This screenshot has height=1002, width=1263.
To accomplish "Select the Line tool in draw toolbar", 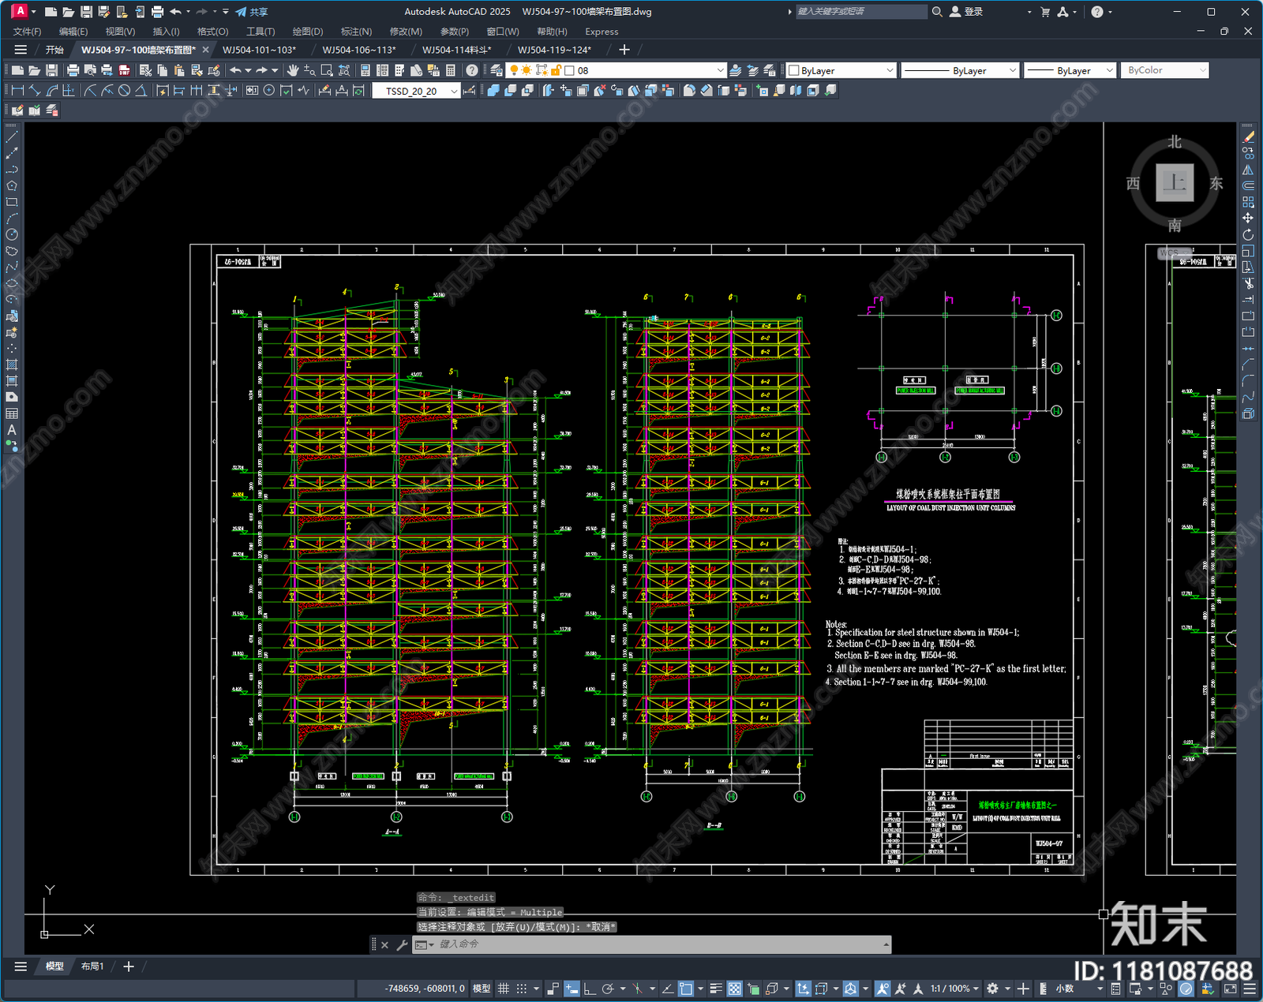I will (x=12, y=137).
